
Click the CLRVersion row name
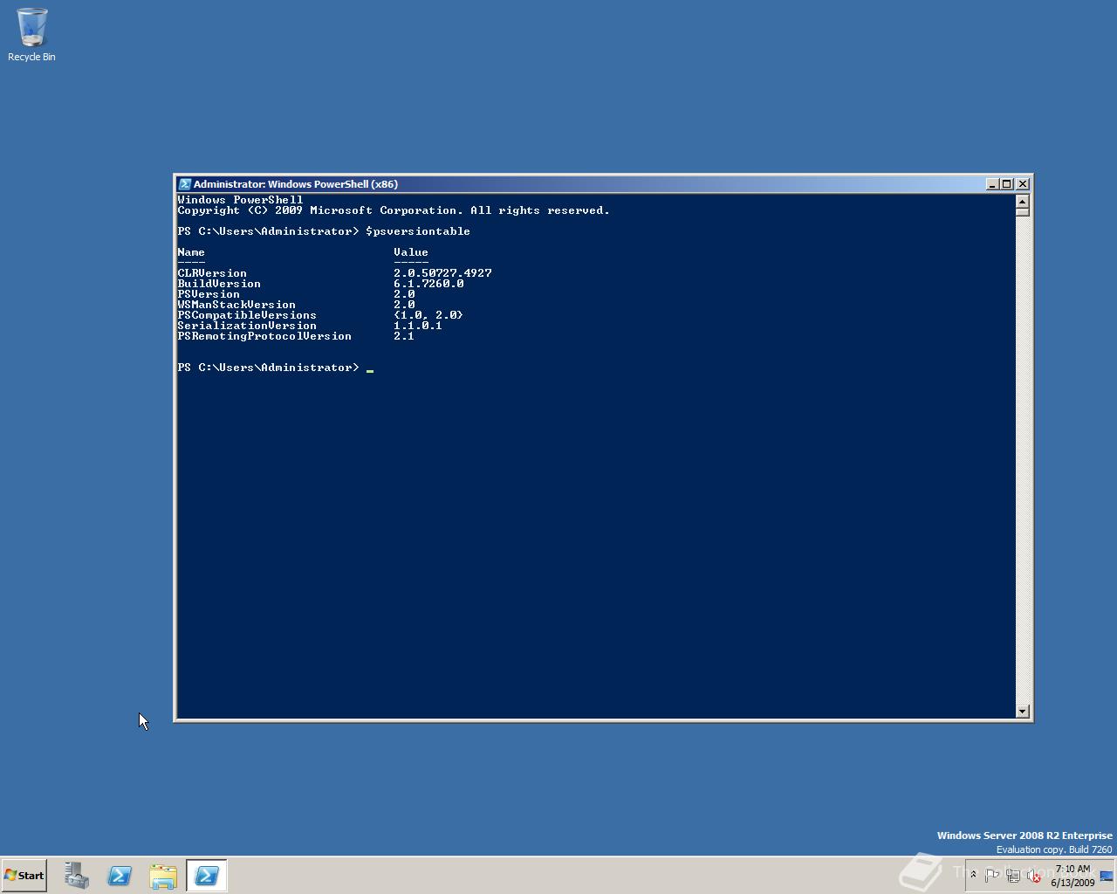212,273
